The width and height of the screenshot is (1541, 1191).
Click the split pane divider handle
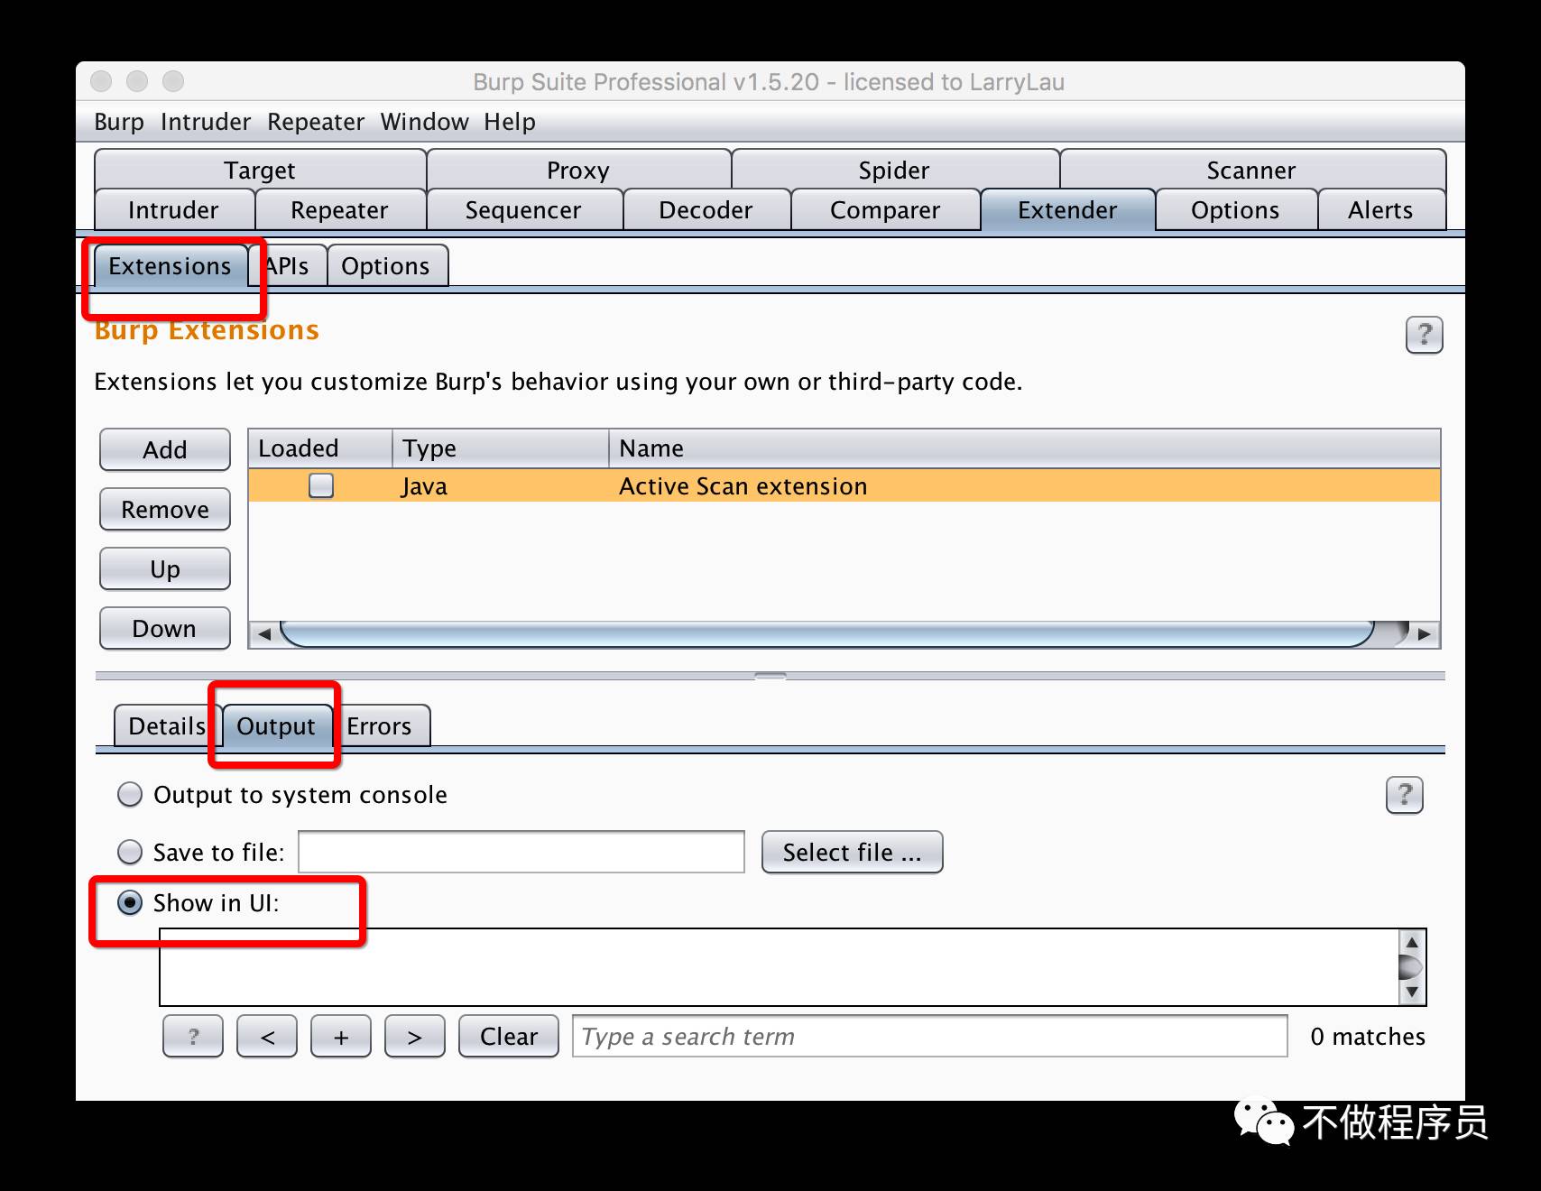[x=770, y=676]
